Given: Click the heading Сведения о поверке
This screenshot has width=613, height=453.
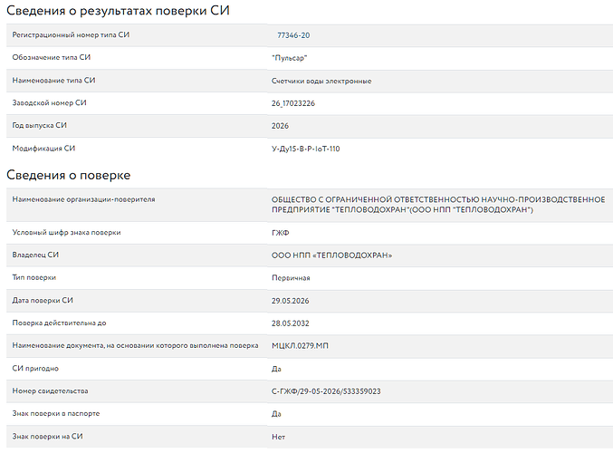Looking at the screenshot, I should pyautogui.click(x=69, y=175).
